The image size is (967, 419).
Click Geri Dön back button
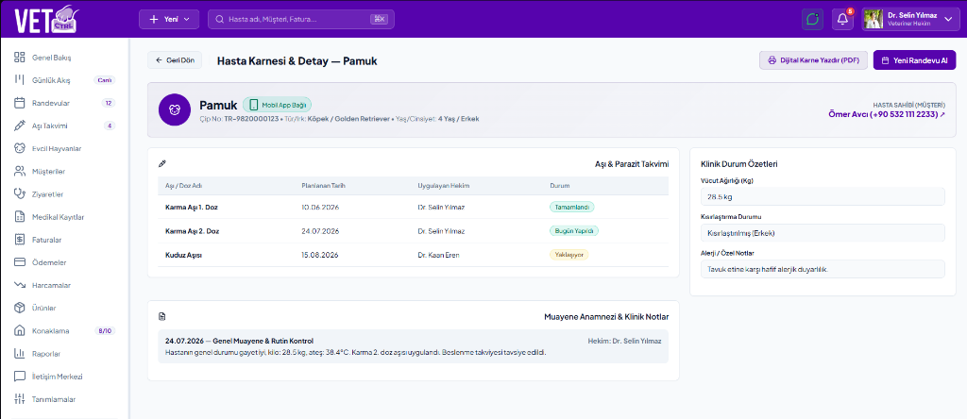[x=175, y=60]
